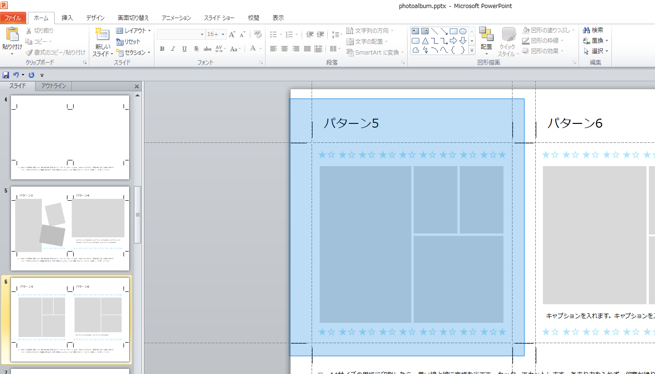Click the redo icon in quick access

(32, 75)
